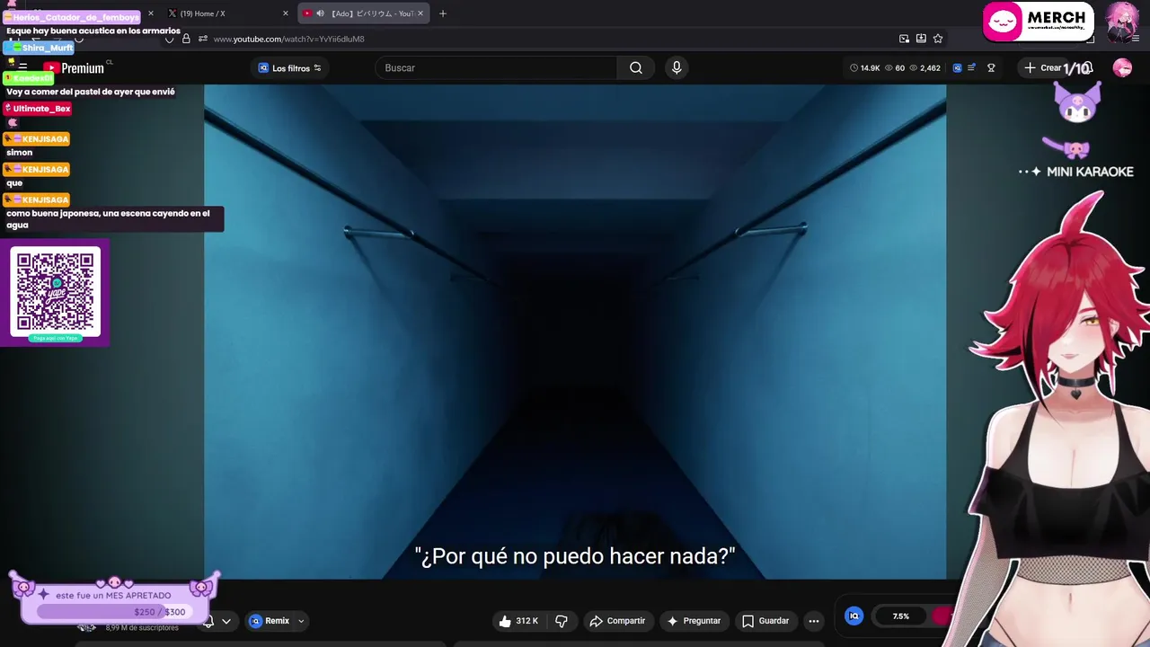Click the blue IQ extension icon in header
This screenshot has height=647, width=1150.
[x=957, y=68]
